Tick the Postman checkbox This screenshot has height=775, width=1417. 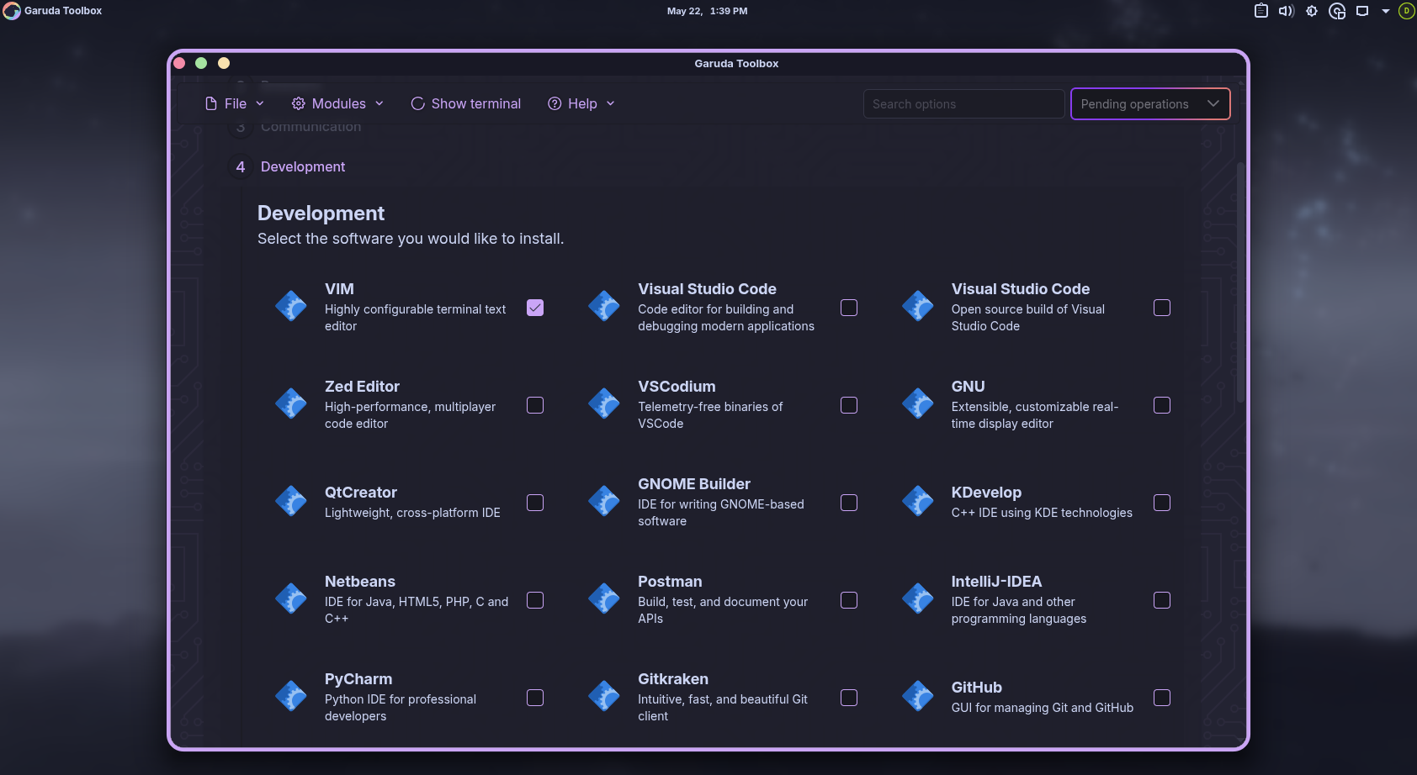(849, 600)
